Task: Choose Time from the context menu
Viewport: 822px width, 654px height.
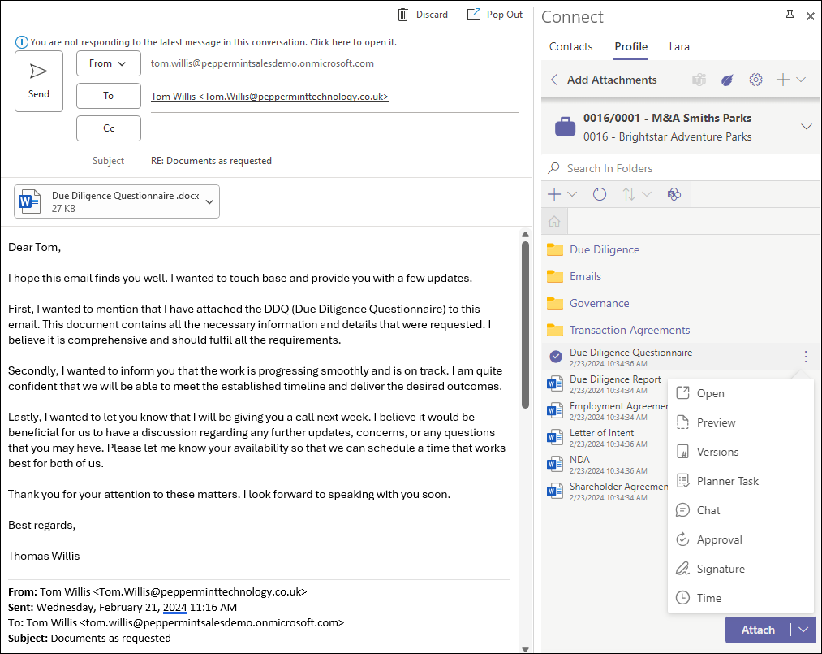Action: coord(741,598)
